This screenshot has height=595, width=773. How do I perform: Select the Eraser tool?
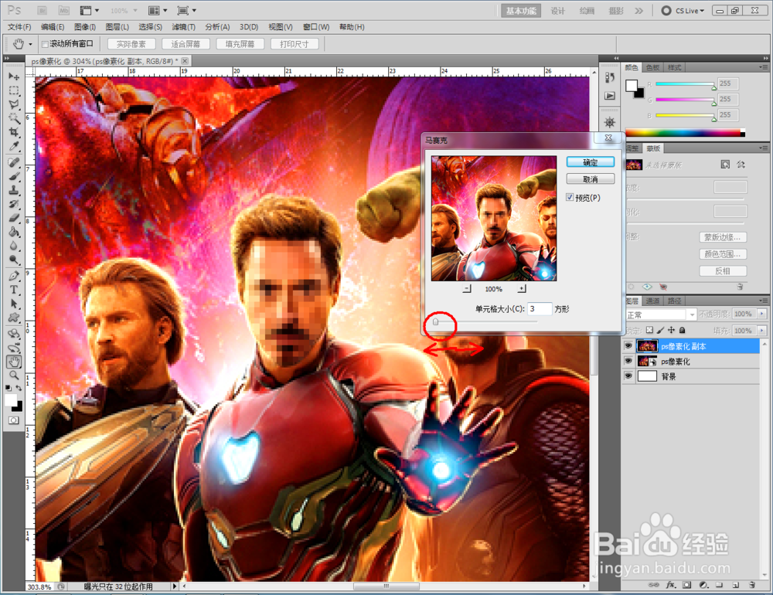coord(14,218)
